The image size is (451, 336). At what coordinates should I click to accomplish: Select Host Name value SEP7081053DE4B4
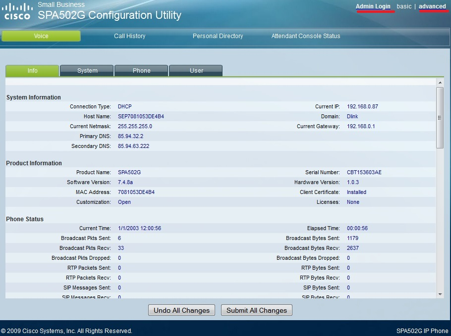coord(141,116)
